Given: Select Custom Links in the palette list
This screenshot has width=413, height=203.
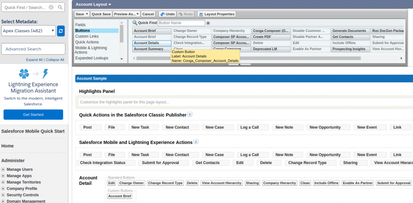Looking at the screenshot, I should click(87, 36).
